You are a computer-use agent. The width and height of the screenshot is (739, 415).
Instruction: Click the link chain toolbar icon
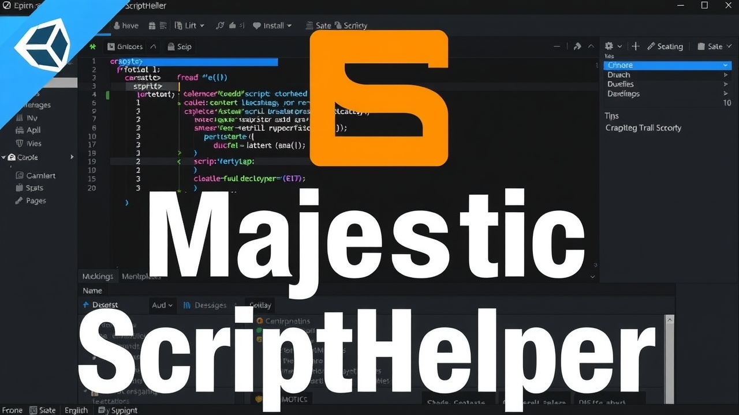pyautogui.click(x=220, y=25)
